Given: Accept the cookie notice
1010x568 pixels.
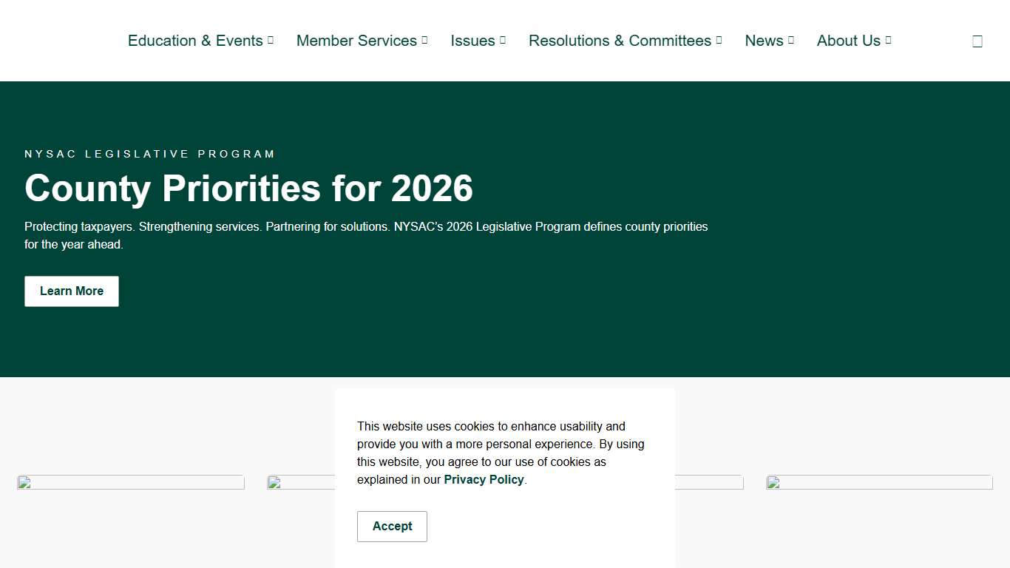Looking at the screenshot, I should coord(392,527).
